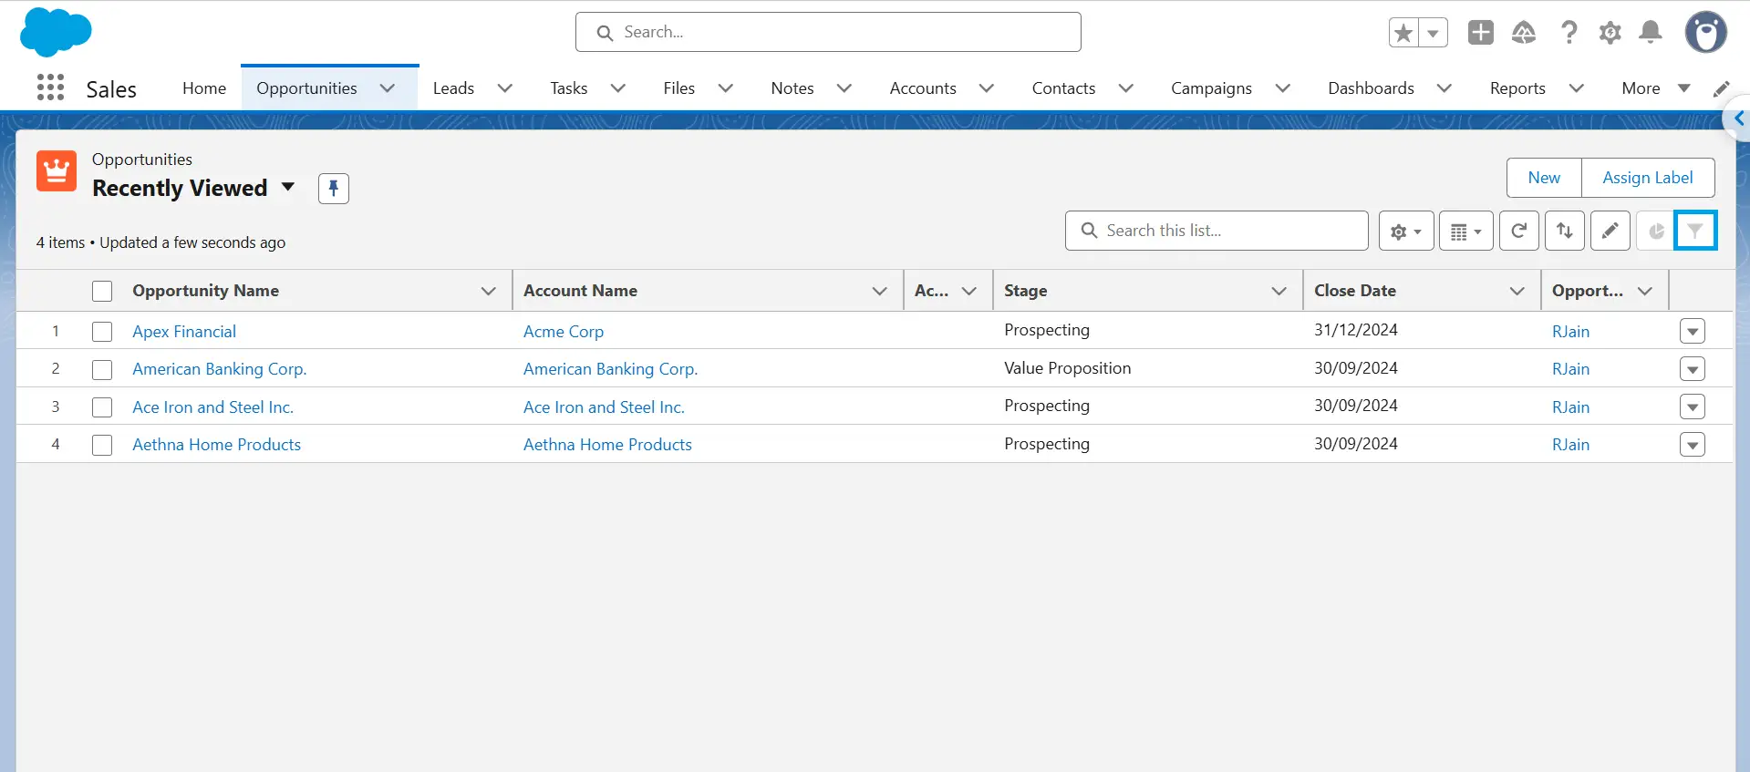
Task: Show the charts panel
Action: coord(1656,231)
